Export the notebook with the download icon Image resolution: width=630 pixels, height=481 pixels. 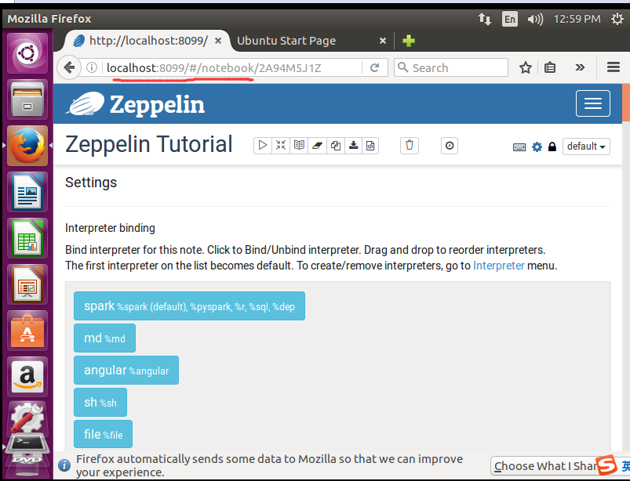[x=353, y=145]
